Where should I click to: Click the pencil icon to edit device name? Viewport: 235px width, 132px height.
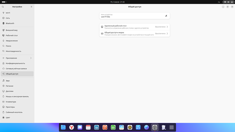coord(166,16)
